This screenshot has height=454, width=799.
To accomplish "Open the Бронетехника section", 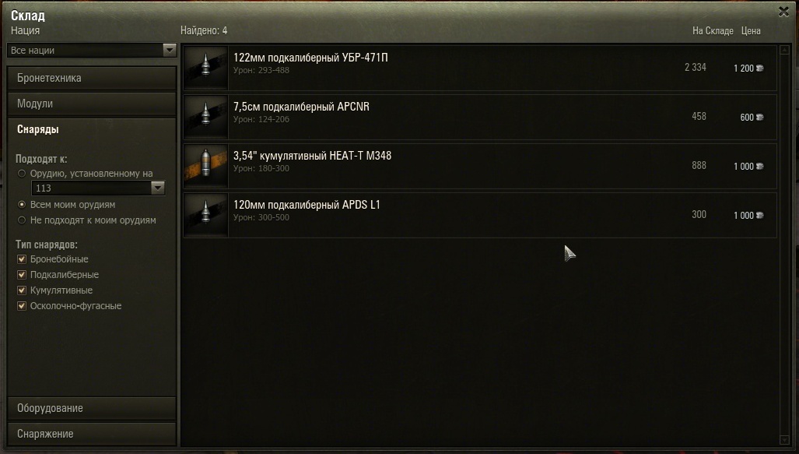I will pyautogui.click(x=92, y=78).
